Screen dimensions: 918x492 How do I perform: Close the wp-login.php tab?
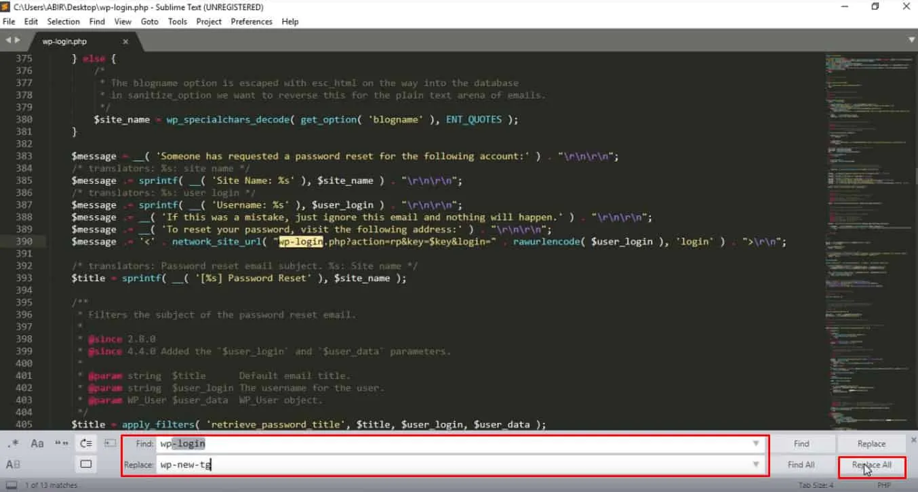125,41
